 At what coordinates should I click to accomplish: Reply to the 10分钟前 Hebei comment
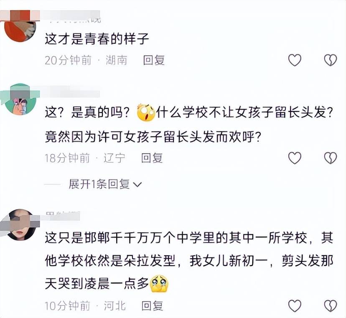click(x=152, y=306)
